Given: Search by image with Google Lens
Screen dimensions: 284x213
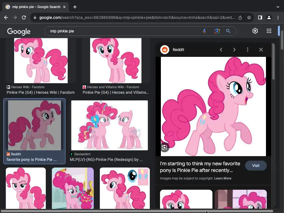Looking at the screenshot, I should 217,31.
